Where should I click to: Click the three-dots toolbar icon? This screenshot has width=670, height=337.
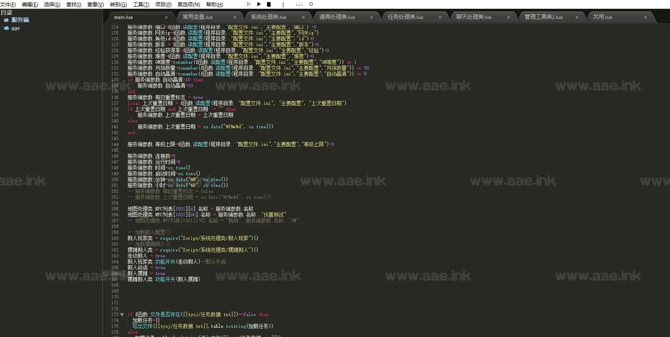(299, 4)
